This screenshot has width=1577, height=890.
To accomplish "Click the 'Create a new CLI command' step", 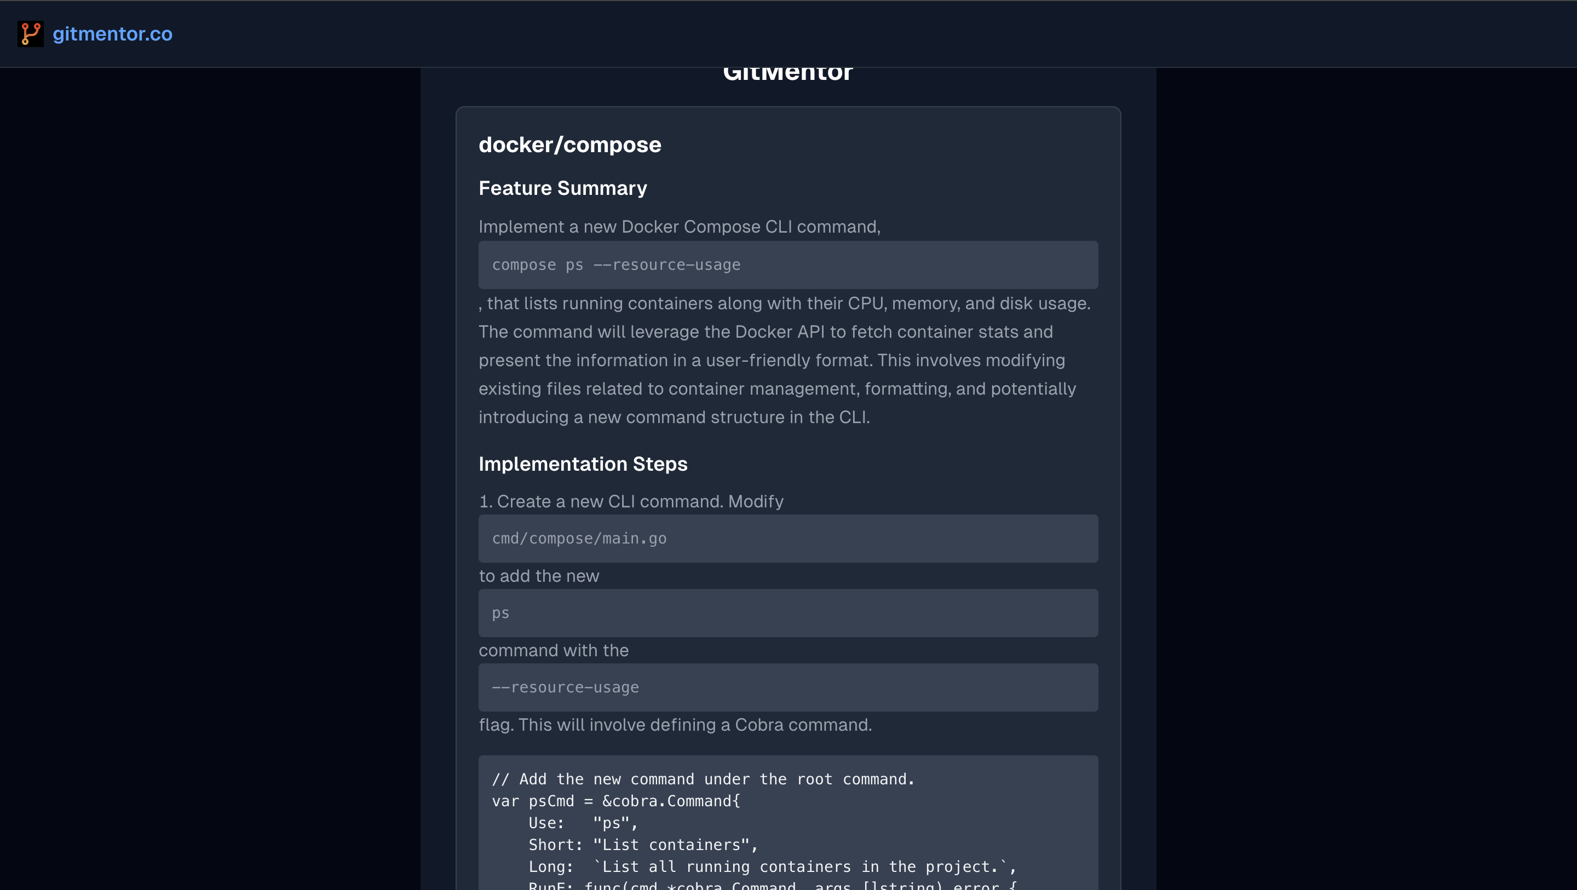I will tap(631, 501).
